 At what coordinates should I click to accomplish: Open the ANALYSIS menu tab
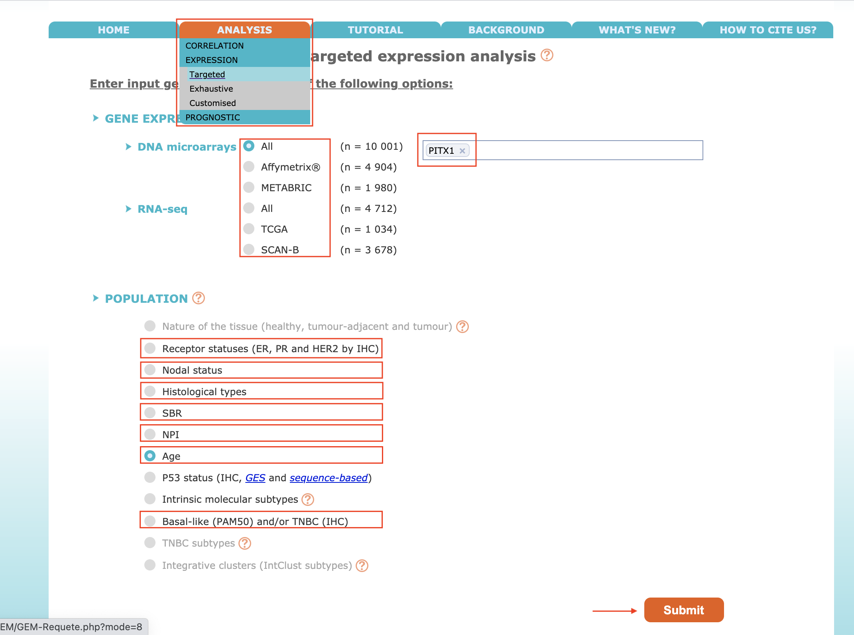[x=244, y=30]
